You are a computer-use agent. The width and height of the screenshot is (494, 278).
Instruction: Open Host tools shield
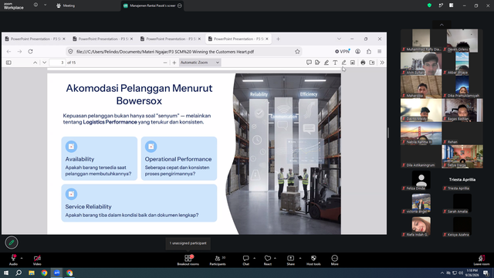click(313, 259)
